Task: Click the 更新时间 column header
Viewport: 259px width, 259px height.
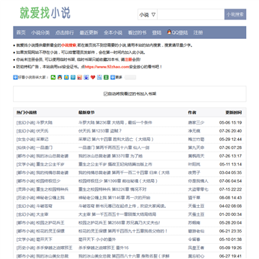Action: click(x=234, y=112)
